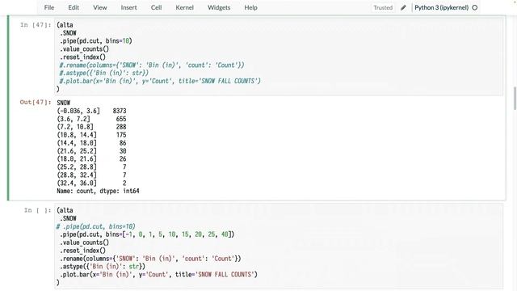Click commented '#.astype' line in cell 47

pos(104,73)
